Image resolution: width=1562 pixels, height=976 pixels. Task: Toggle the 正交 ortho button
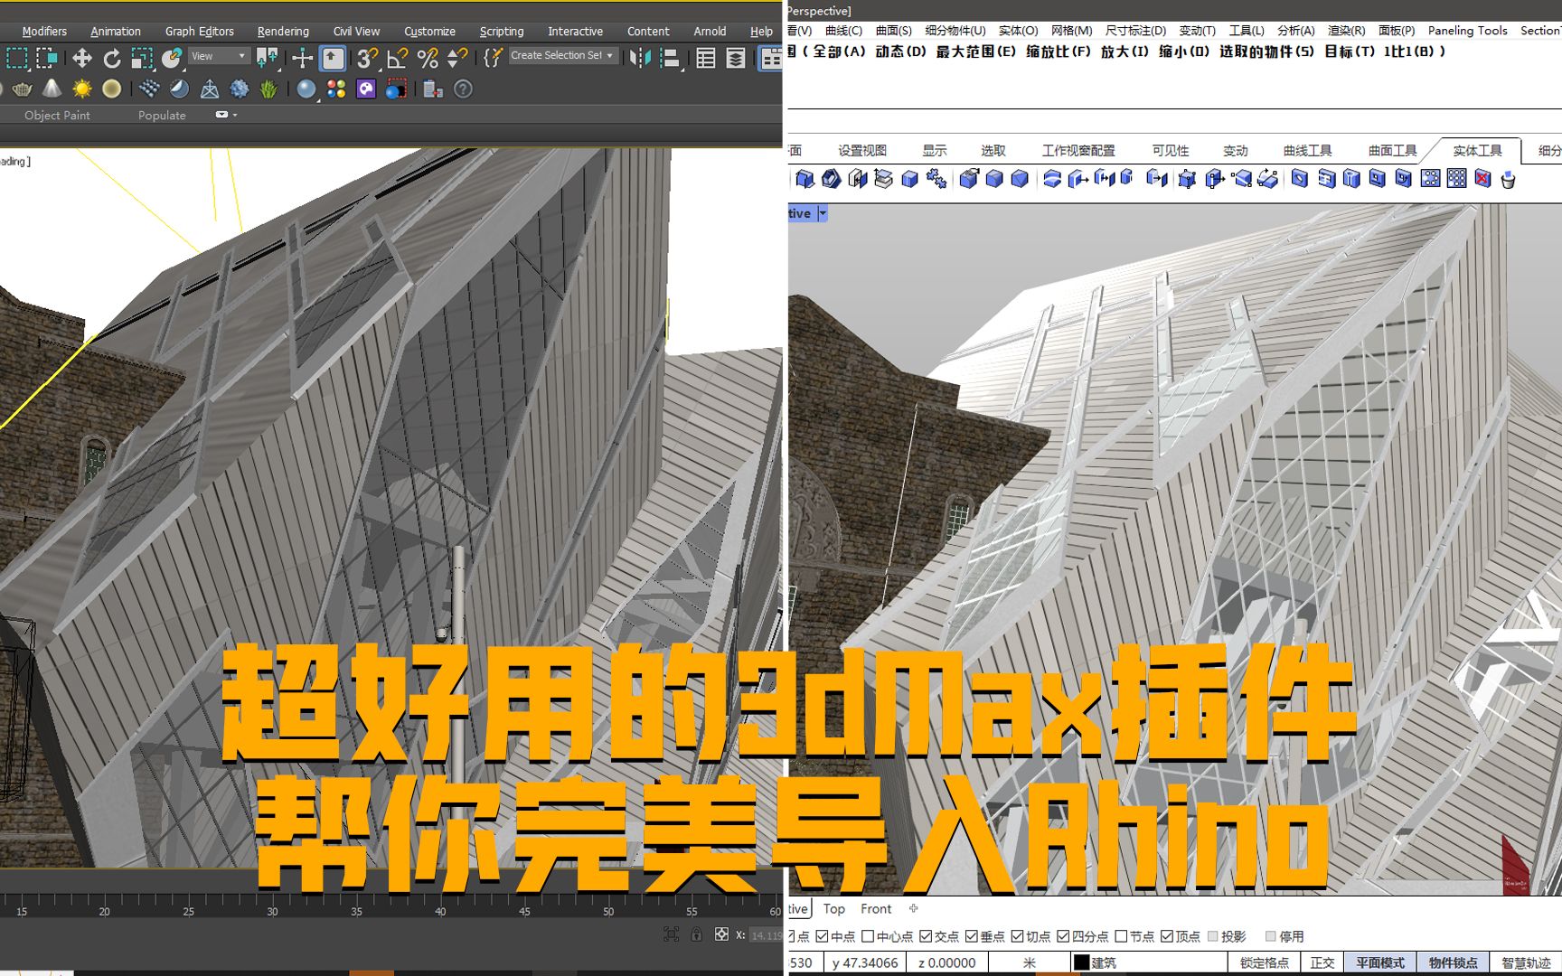[x=1322, y=963]
